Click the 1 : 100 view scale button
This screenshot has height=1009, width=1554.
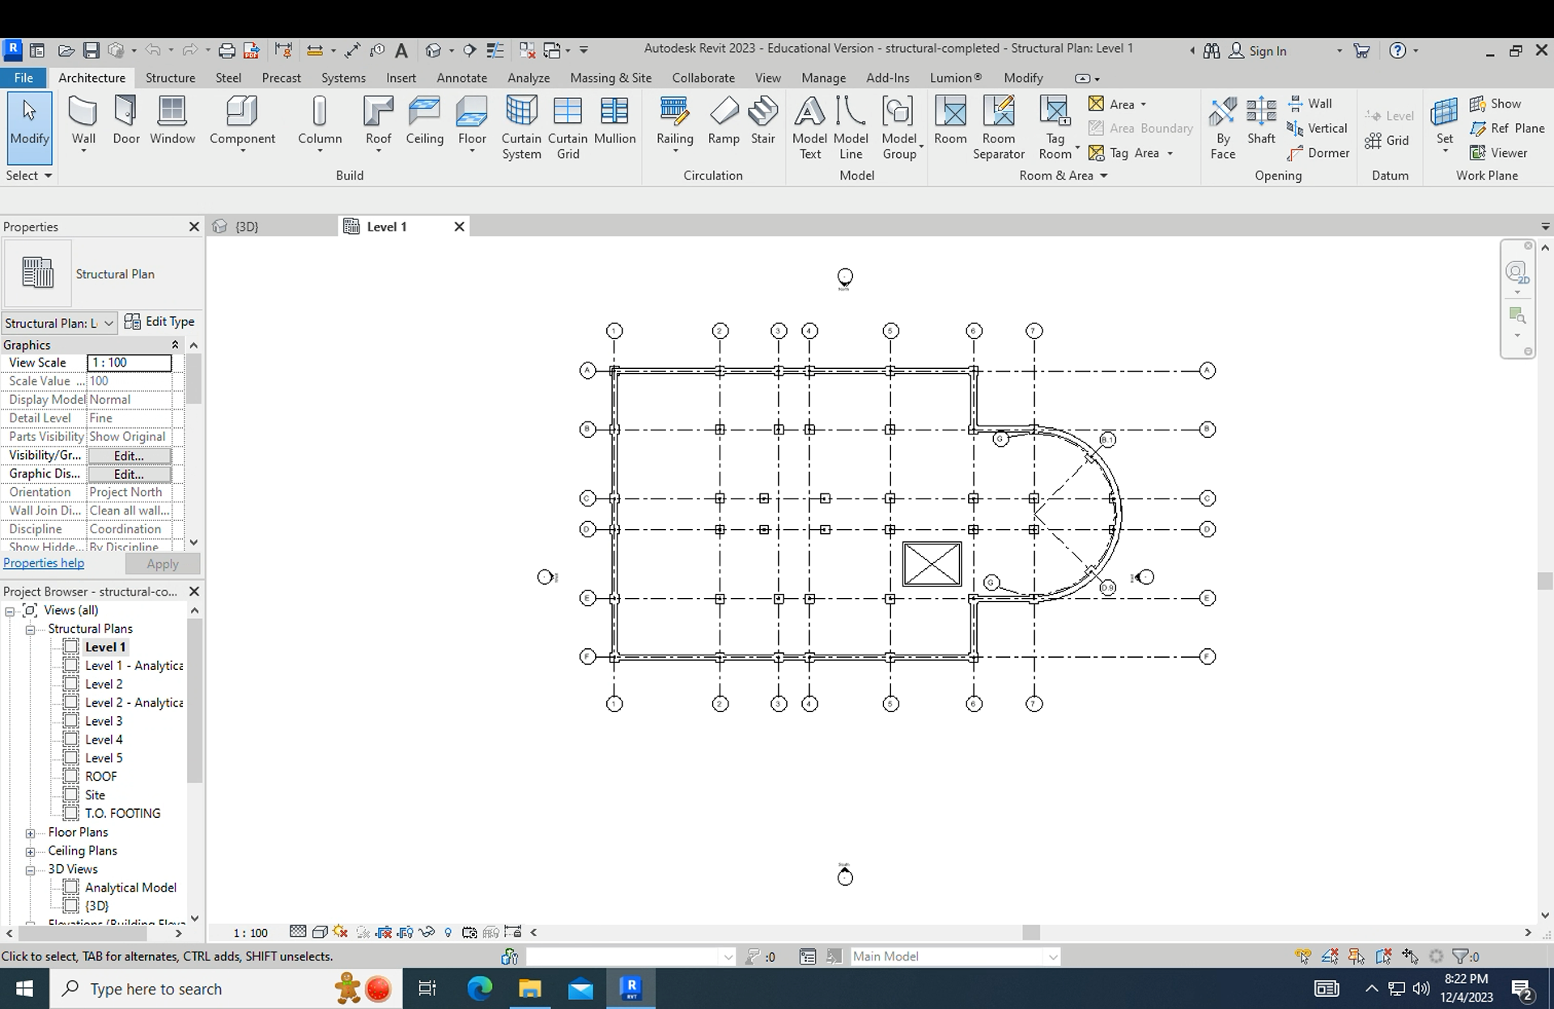[250, 933]
